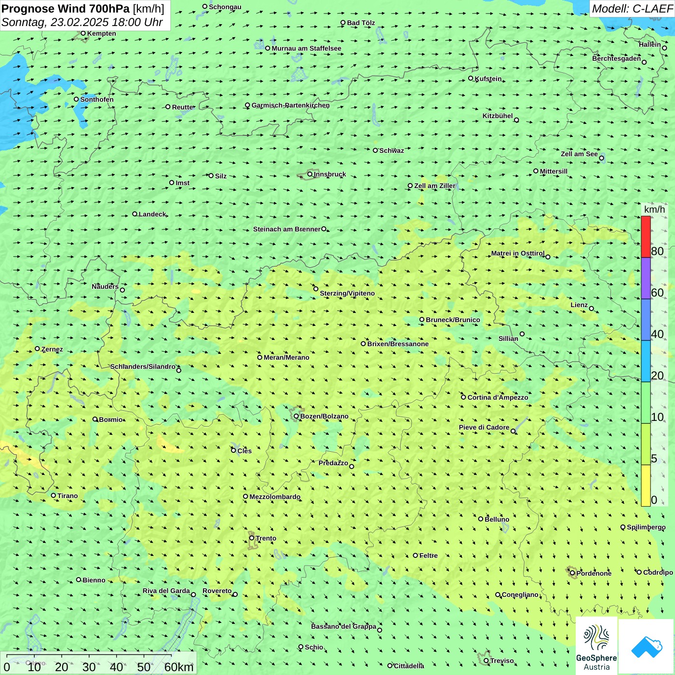Click the Cles label
The image size is (675, 675).
[244, 451]
